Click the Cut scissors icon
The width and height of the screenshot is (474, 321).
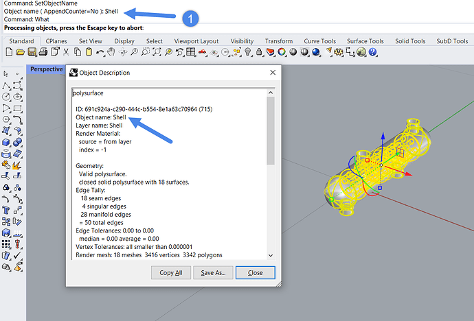(x=65, y=52)
